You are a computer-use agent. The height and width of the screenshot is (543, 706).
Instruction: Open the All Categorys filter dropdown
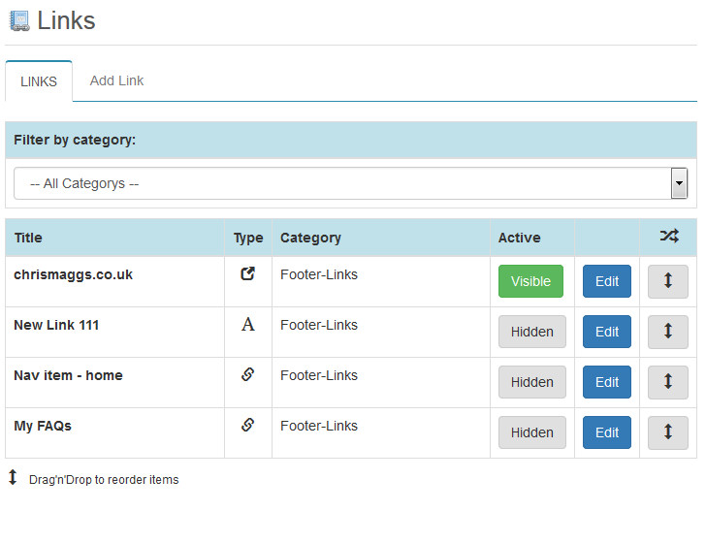[x=350, y=183]
